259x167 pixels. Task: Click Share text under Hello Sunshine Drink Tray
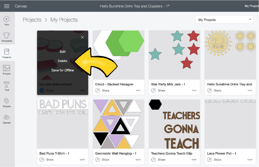tap(217, 90)
